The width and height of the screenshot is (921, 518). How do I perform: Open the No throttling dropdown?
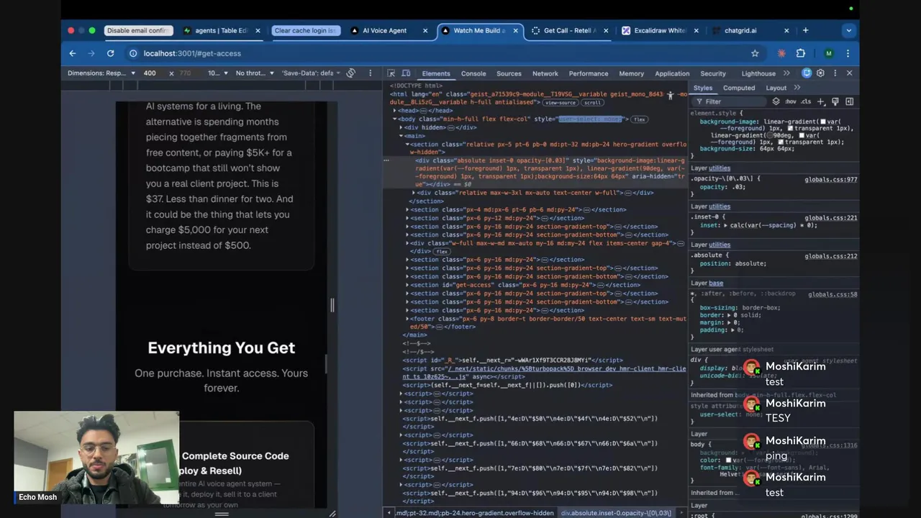[255, 73]
